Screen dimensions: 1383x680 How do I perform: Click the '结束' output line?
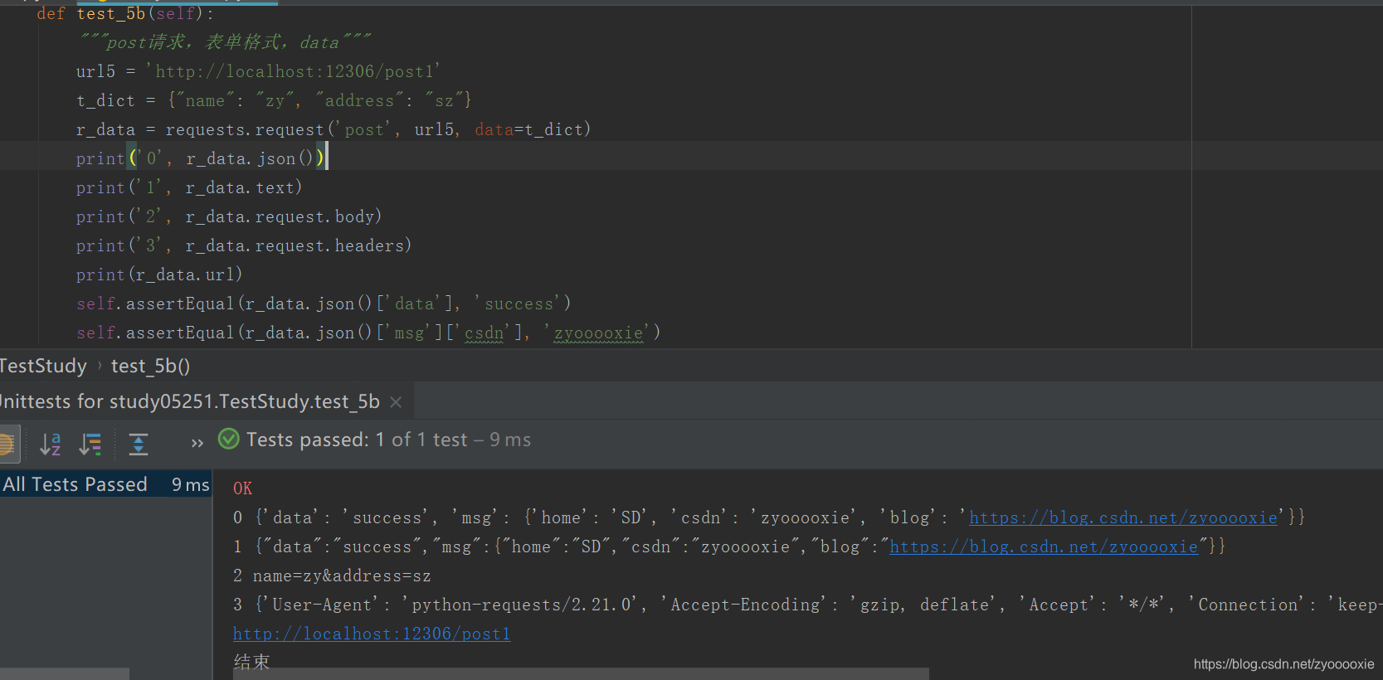click(x=251, y=662)
